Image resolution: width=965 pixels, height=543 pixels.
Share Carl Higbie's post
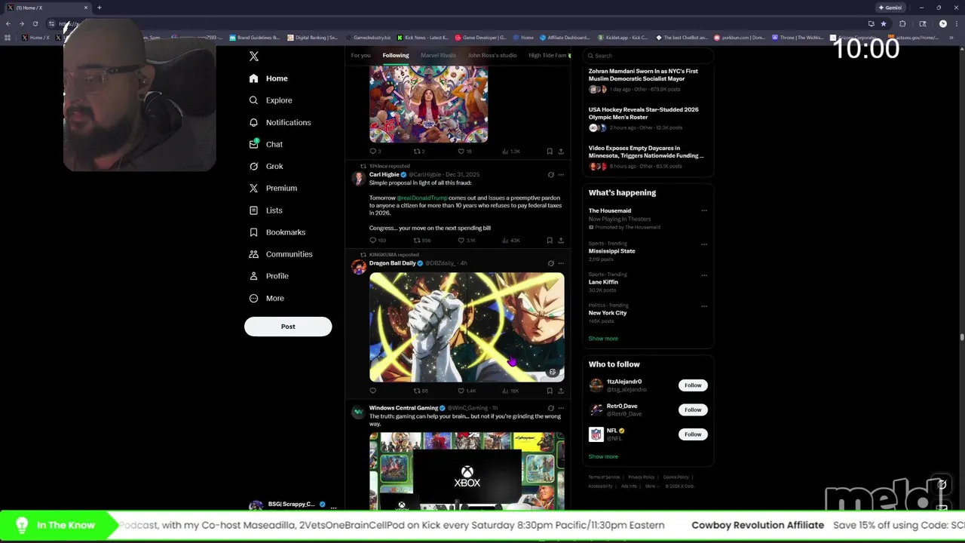[x=561, y=240]
